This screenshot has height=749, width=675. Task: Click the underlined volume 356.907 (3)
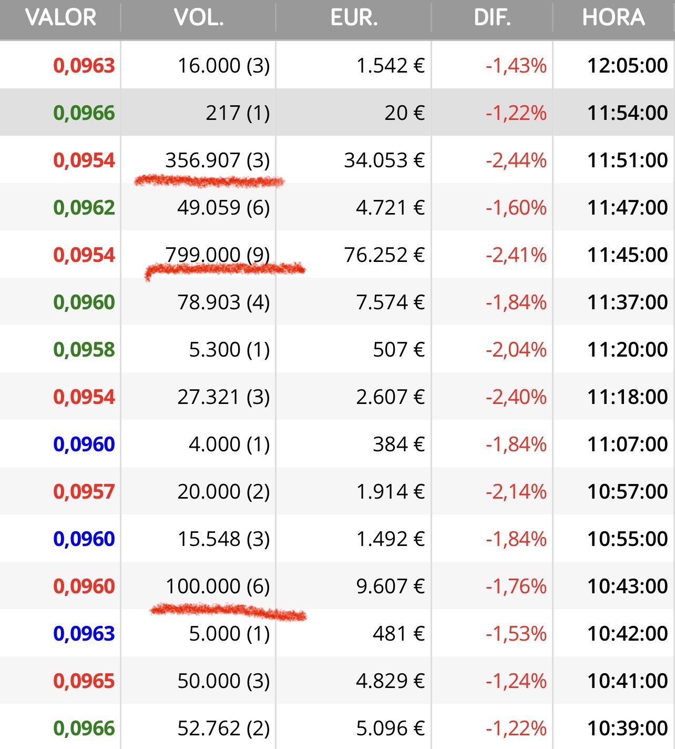[217, 160]
